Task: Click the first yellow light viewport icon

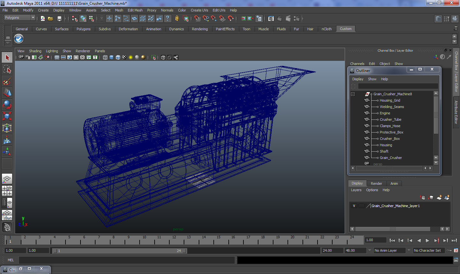Action: tap(131, 57)
